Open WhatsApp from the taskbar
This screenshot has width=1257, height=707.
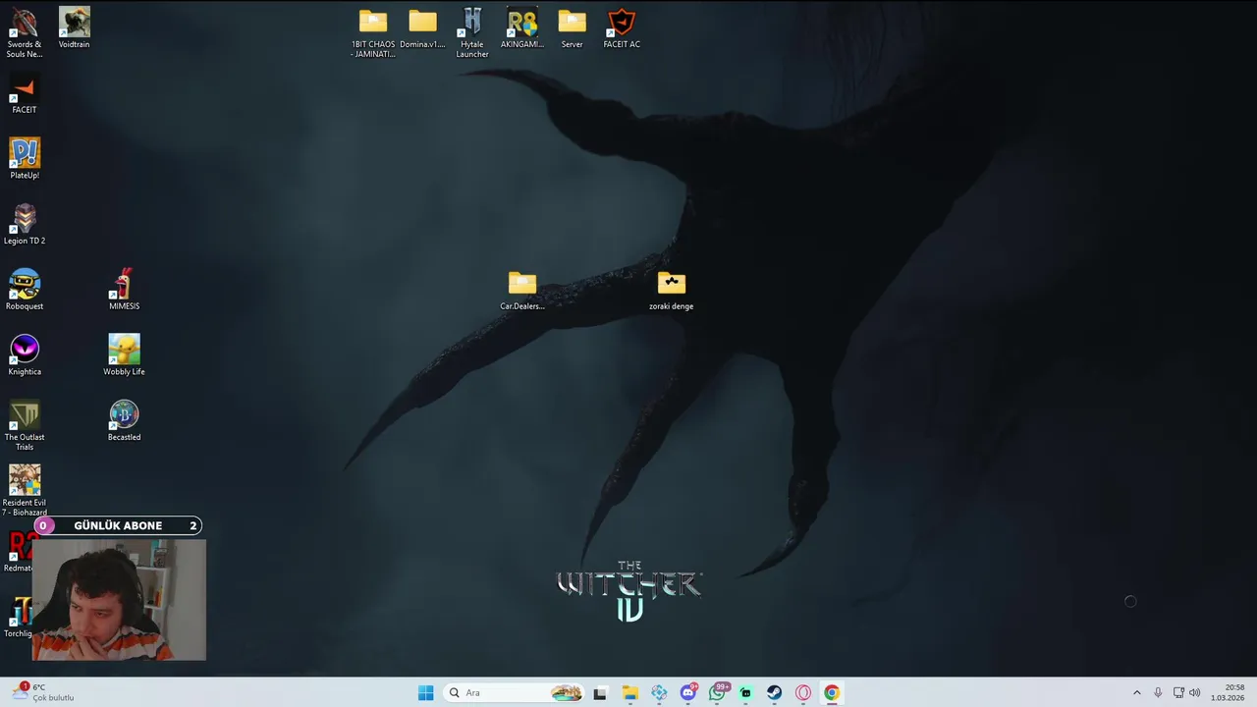click(x=718, y=693)
